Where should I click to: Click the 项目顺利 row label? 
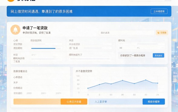point(18,48)
